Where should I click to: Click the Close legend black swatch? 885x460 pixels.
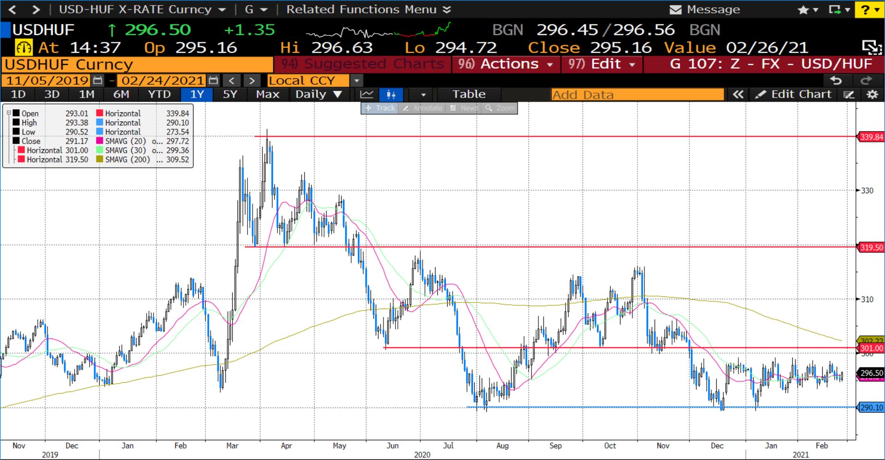[16, 141]
